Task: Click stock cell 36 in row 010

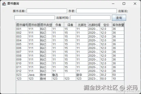Action: (x=118, y=63)
